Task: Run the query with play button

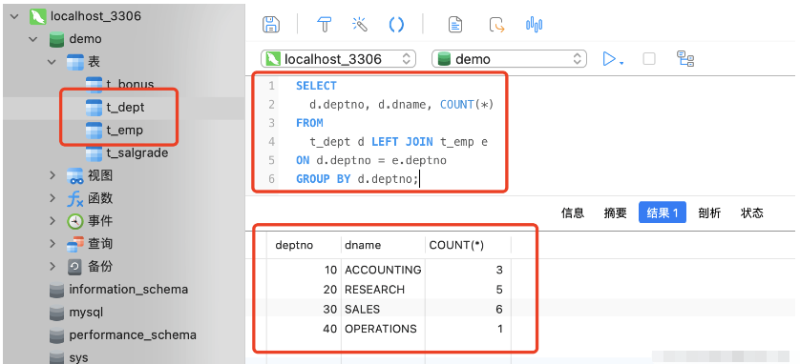Action: (609, 58)
